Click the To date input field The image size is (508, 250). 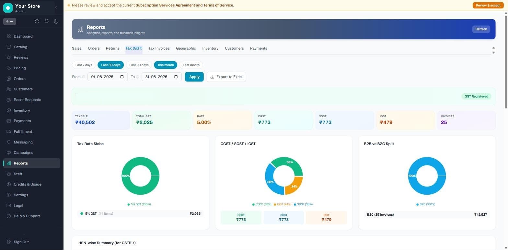pos(162,77)
